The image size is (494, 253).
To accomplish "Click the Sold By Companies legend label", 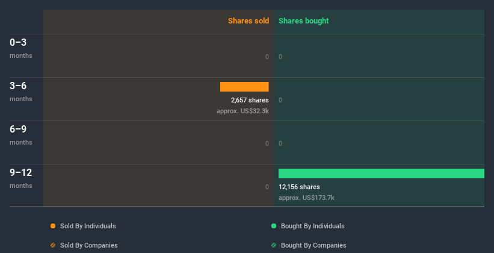I will (89, 245).
